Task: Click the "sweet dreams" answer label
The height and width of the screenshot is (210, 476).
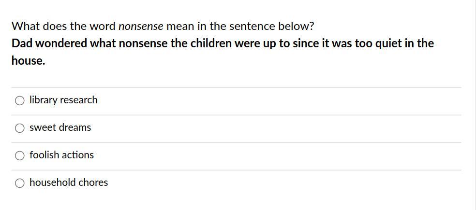Action: tap(60, 127)
